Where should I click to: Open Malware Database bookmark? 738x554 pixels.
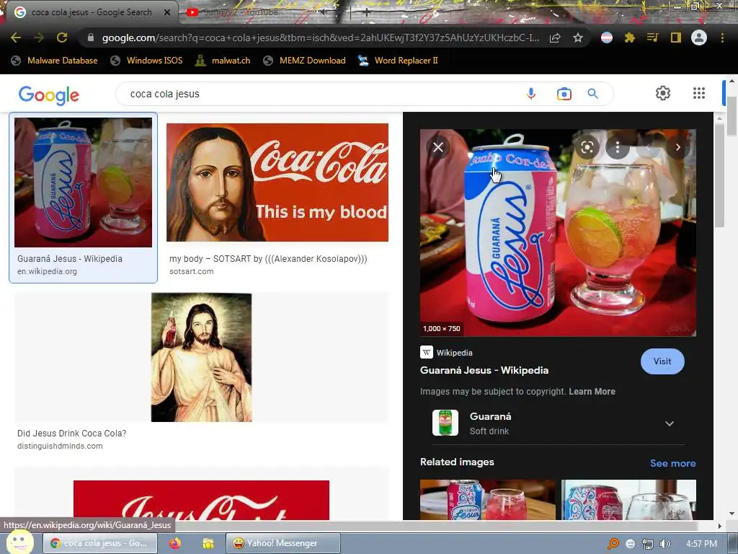(x=54, y=61)
